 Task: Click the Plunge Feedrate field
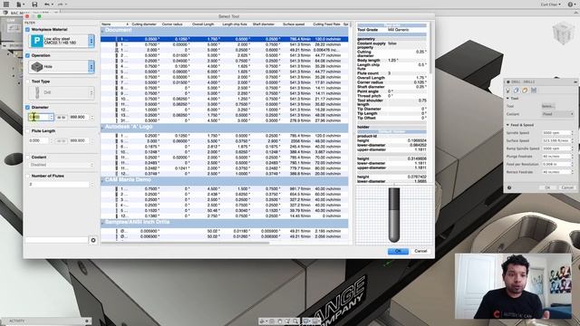click(x=557, y=157)
